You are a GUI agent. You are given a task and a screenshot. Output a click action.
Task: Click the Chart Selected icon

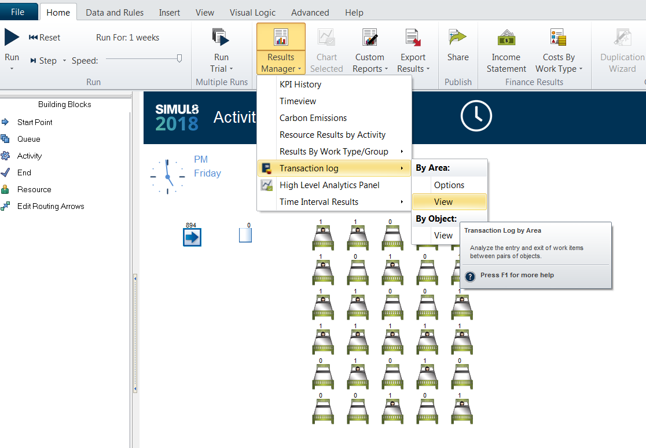[x=326, y=37]
